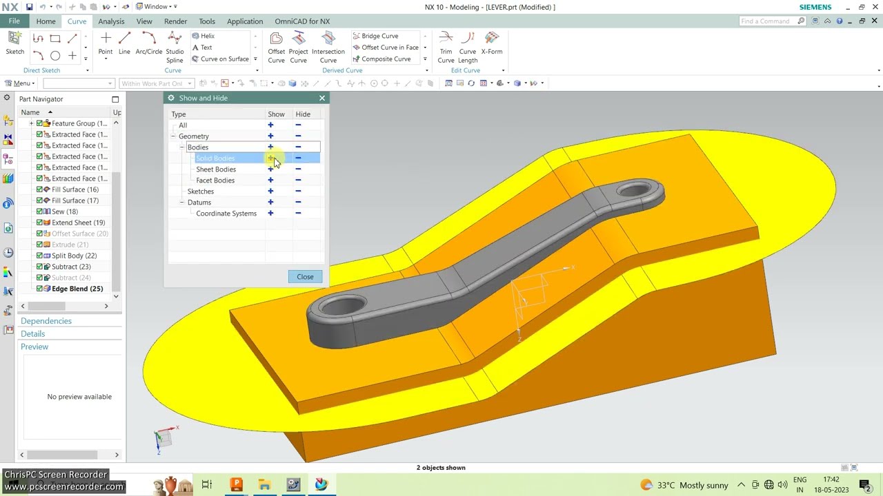Open the X-Form tool
Screen dimensions: 883x496
pos(492,44)
